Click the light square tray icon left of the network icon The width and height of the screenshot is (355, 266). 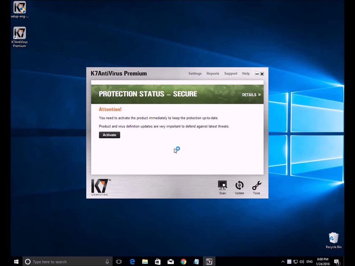(x=289, y=262)
